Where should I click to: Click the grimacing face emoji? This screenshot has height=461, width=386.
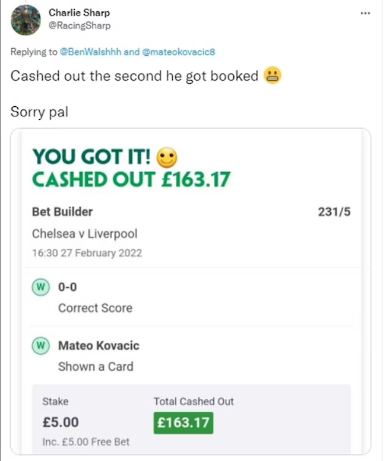[273, 77]
